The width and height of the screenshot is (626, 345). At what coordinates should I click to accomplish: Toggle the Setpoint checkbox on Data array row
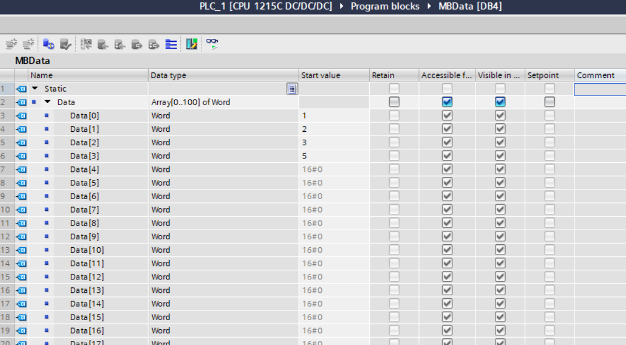click(x=550, y=102)
